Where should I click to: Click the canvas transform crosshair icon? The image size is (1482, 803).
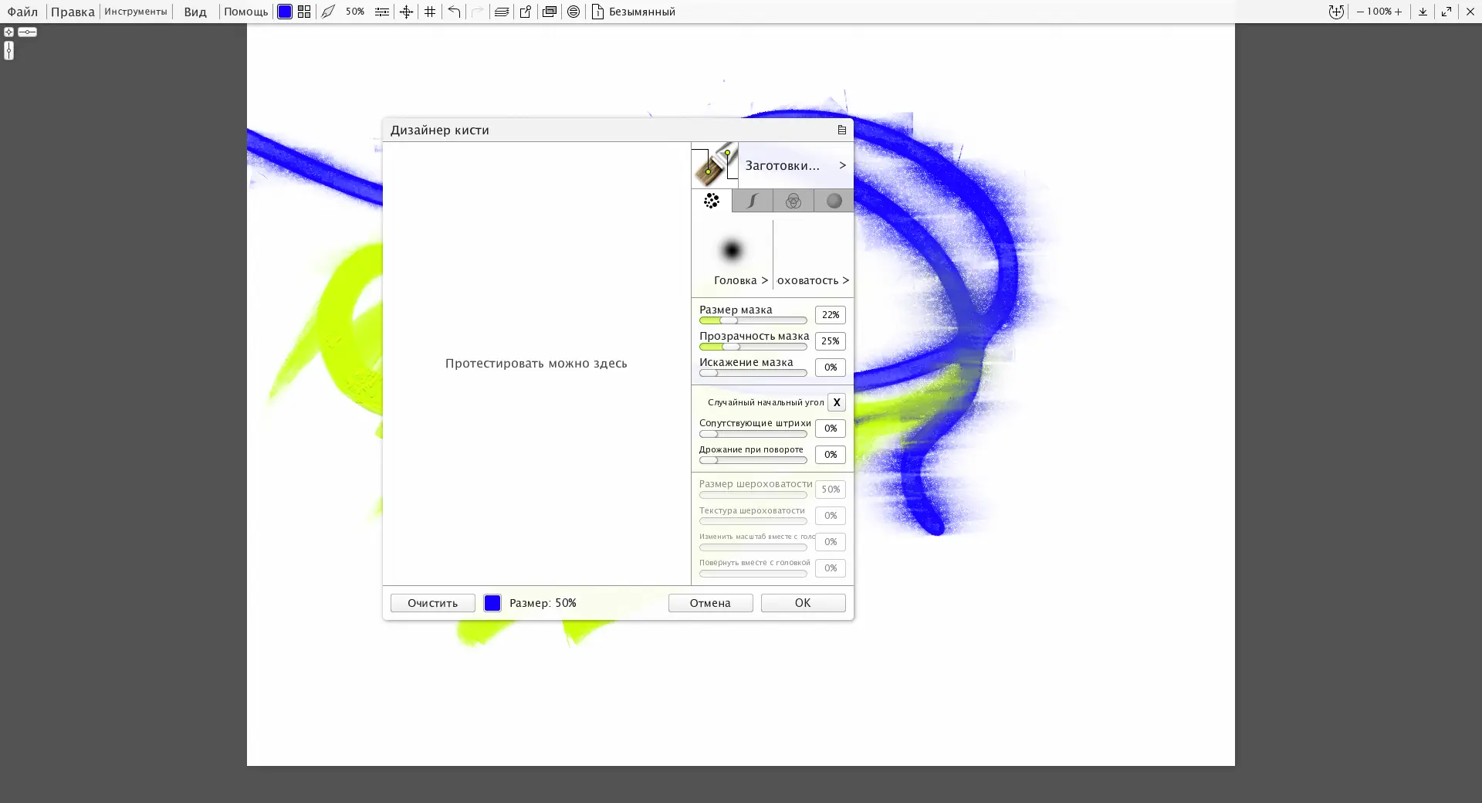pos(406,12)
